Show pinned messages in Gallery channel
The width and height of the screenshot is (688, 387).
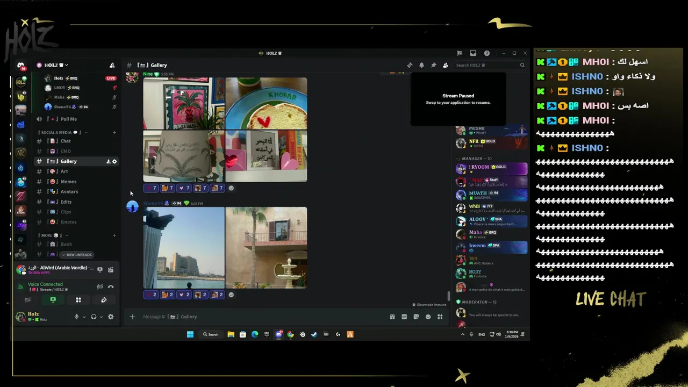point(433,65)
